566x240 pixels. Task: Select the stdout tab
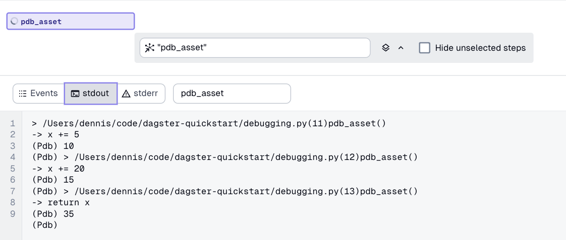pos(91,94)
